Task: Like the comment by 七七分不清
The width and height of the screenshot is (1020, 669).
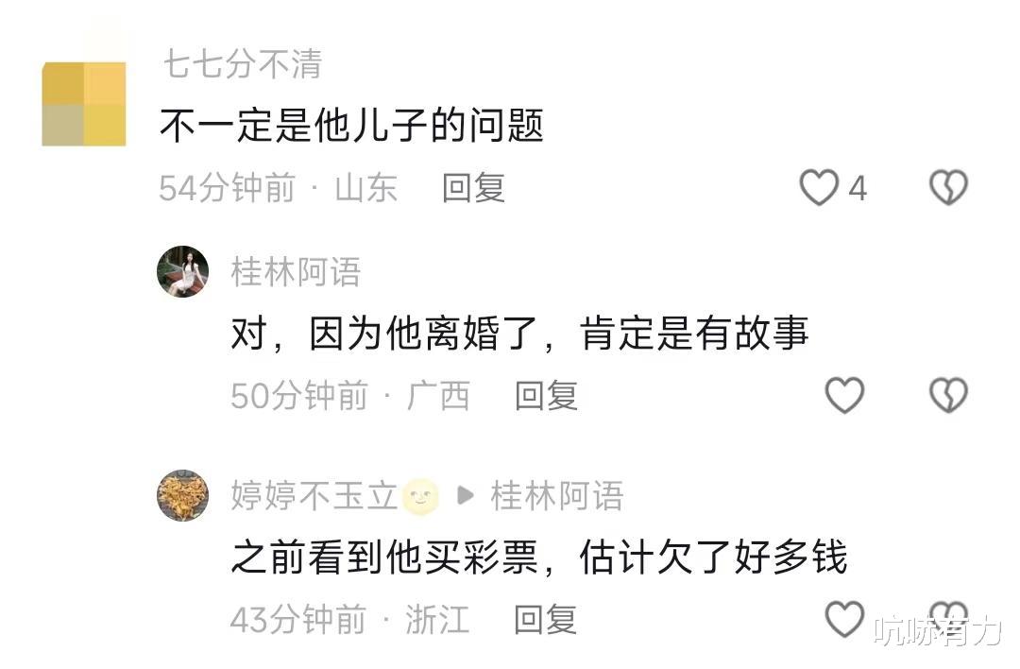Action: click(x=818, y=187)
